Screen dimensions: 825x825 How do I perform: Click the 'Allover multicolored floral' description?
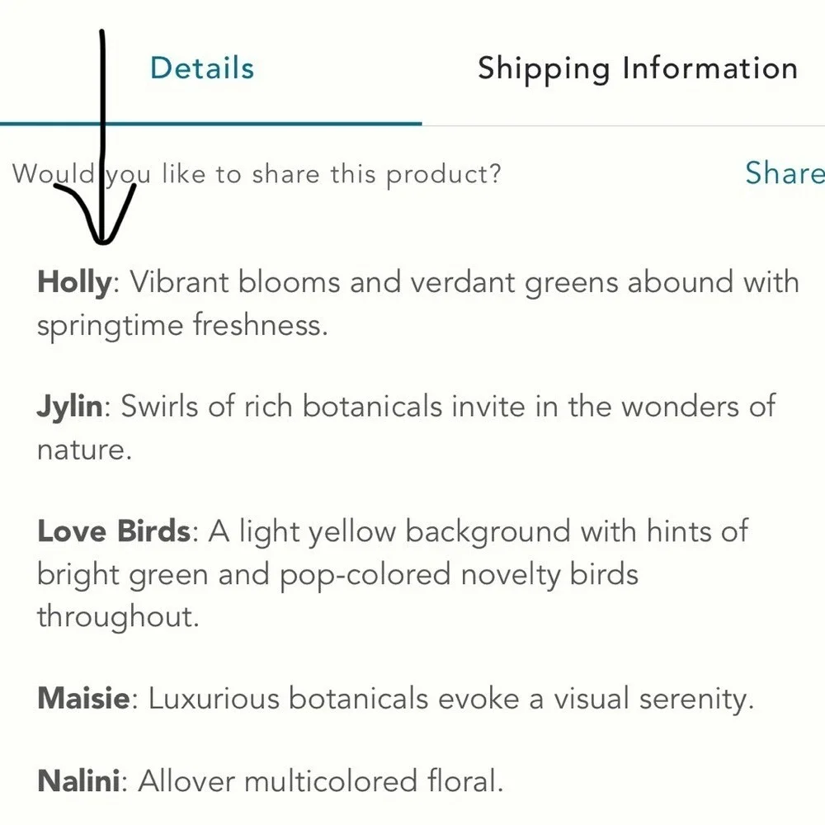click(x=321, y=780)
